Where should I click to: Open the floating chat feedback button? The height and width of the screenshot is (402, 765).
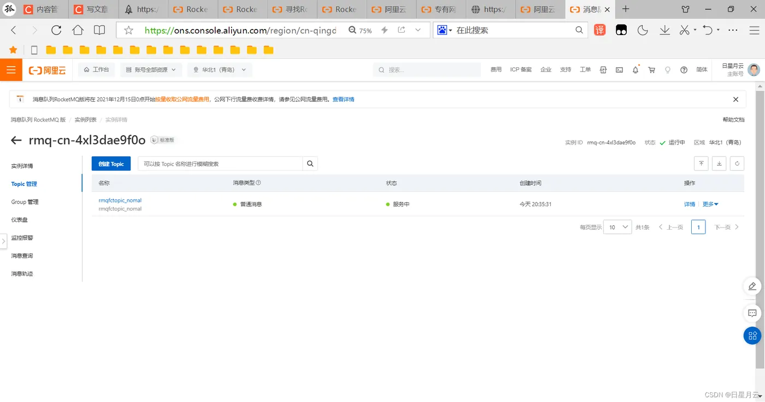(752, 313)
